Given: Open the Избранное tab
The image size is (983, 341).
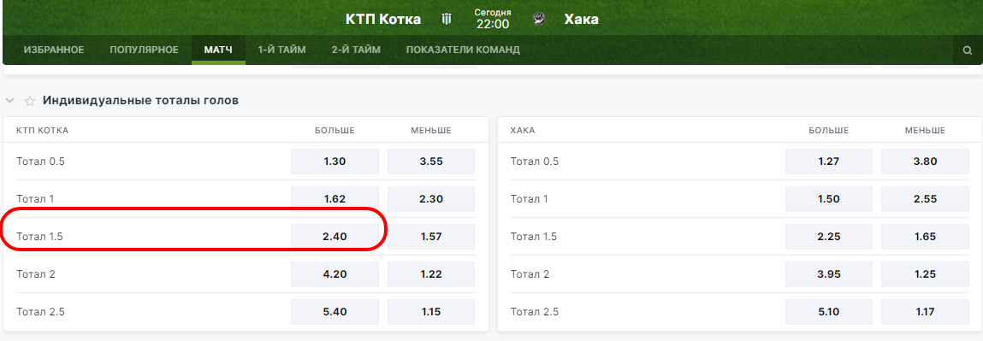Looking at the screenshot, I should pyautogui.click(x=54, y=50).
